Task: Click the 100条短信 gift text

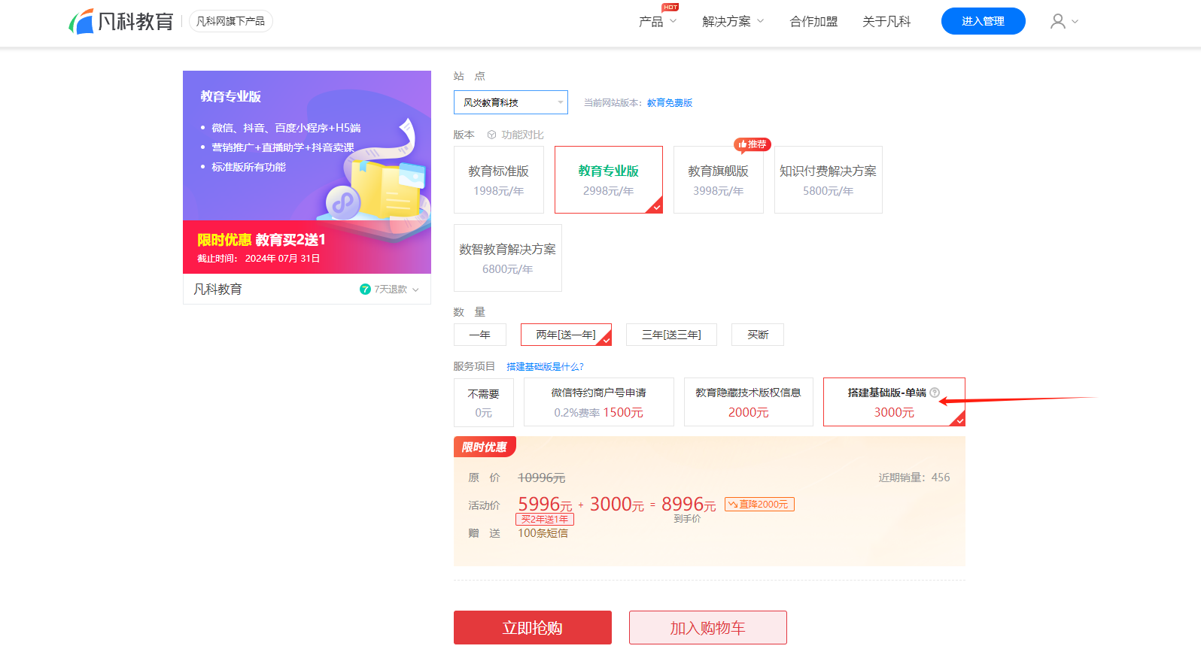Action: pos(543,533)
